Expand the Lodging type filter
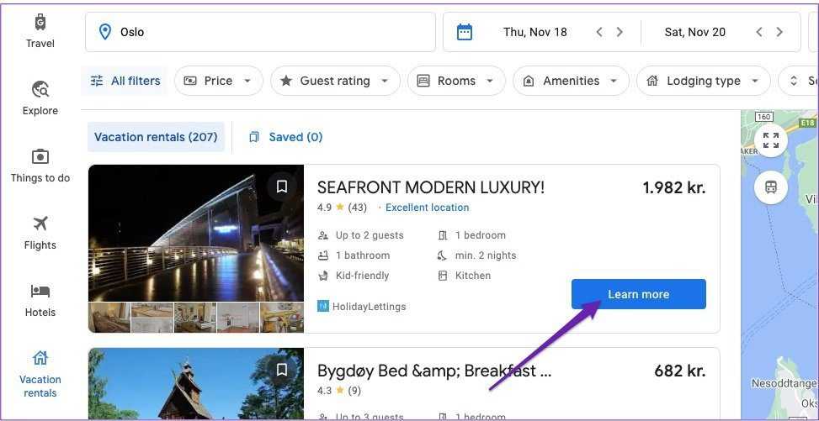Screen dimensions: 819x421 coord(703,81)
